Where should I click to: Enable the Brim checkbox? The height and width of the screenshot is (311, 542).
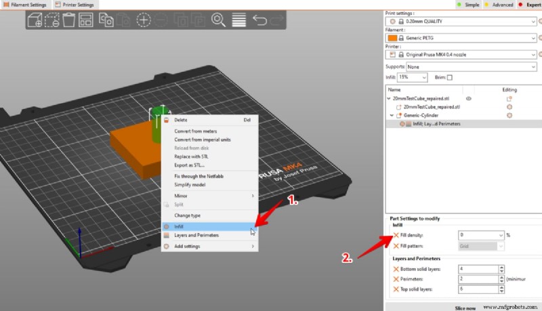click(450, 77)
